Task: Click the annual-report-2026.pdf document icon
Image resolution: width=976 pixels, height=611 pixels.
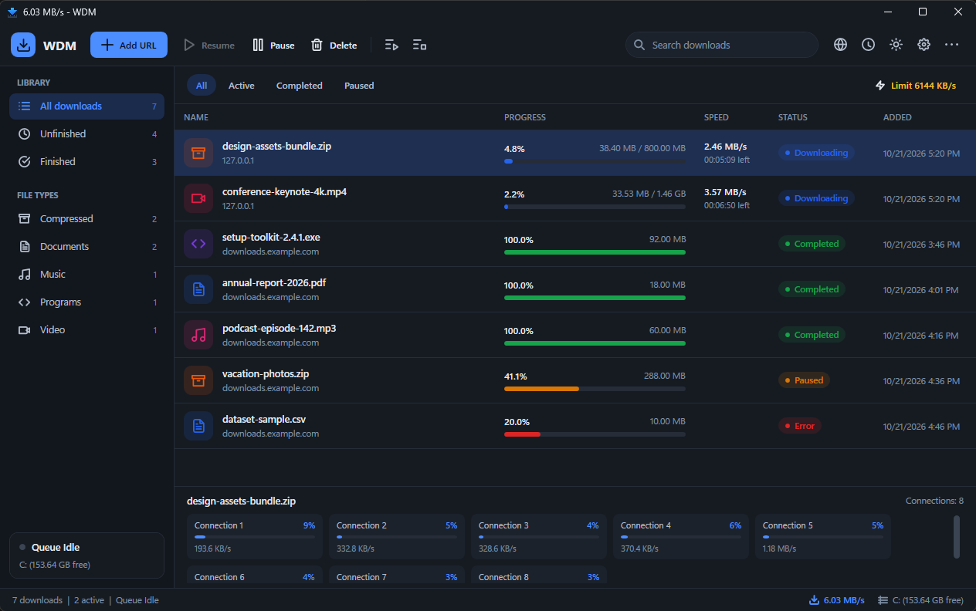Action: click(x=198, y=289)
